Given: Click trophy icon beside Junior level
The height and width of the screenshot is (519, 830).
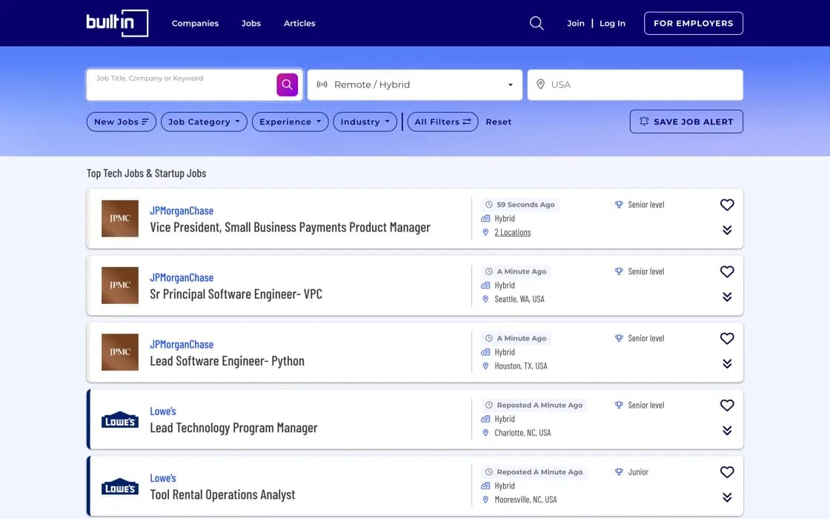Looking at the screenshot, I should pyautogui.click(x=619, y=472).
